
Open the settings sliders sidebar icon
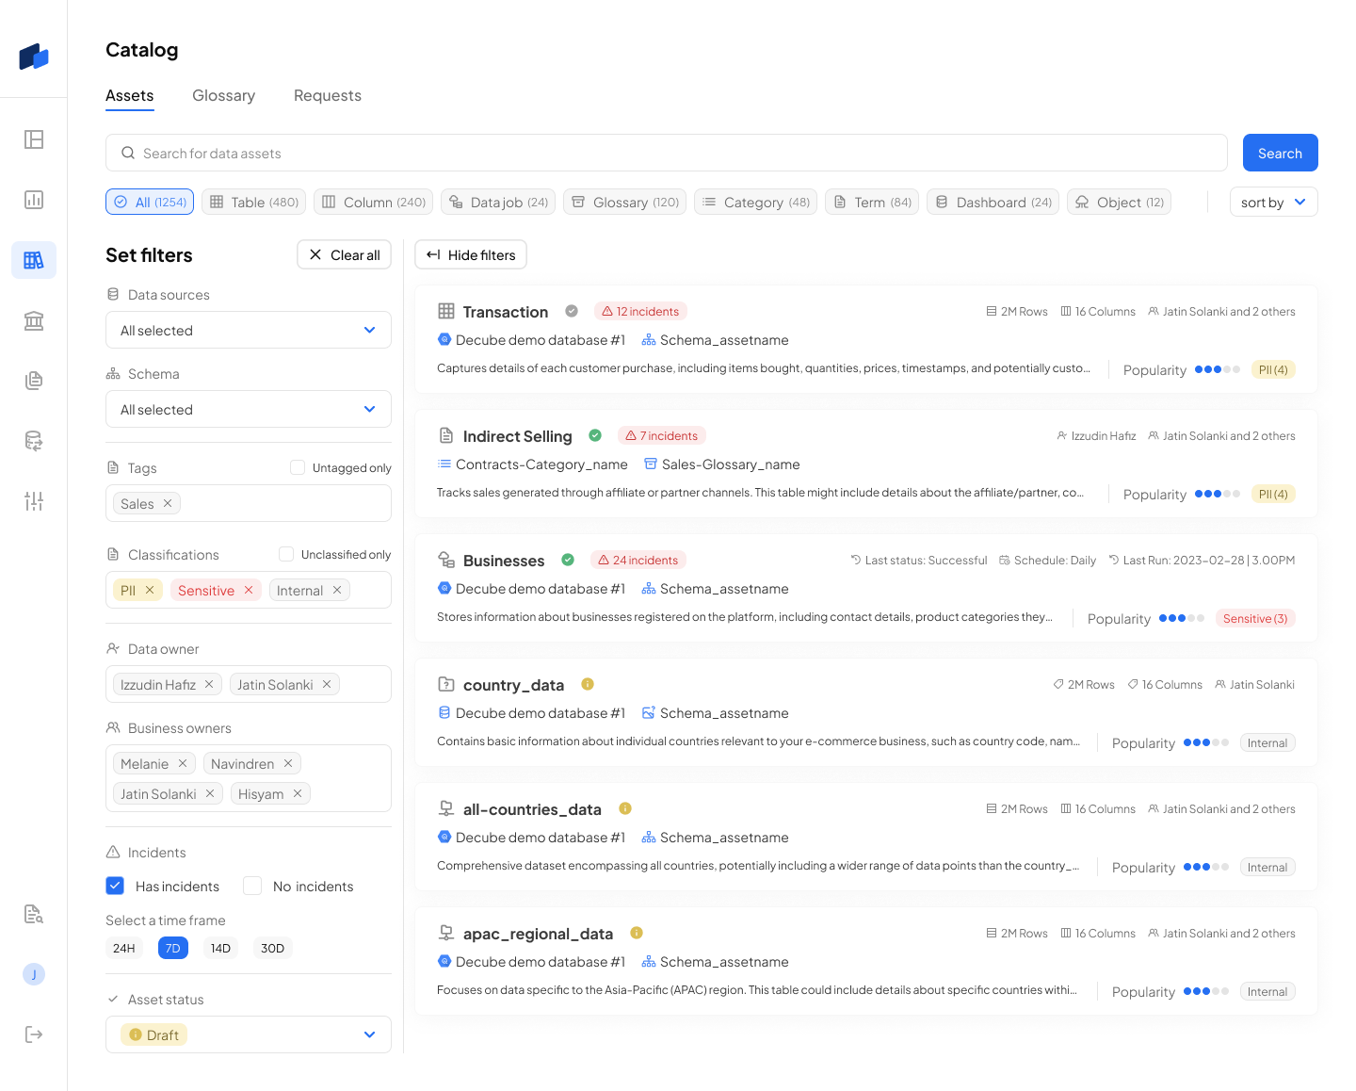click(34, 501)
